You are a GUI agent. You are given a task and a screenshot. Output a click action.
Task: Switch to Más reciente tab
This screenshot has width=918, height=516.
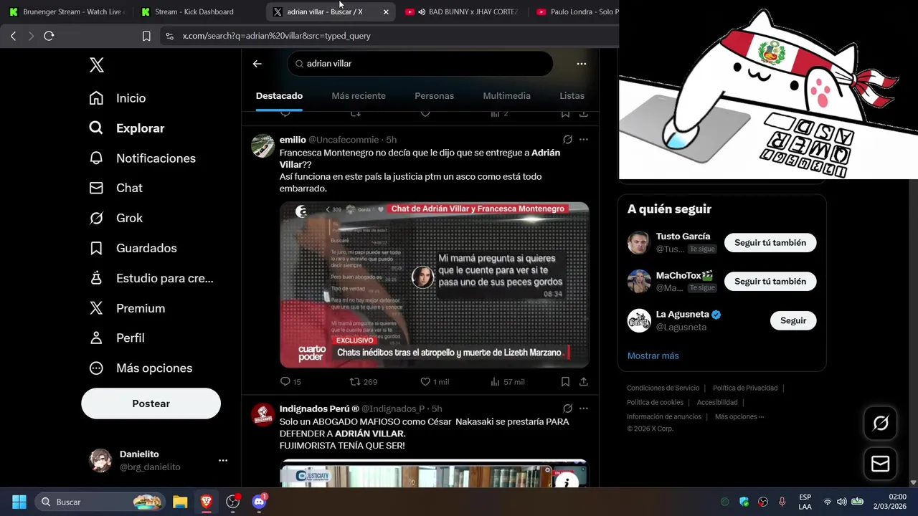tap(359, 96)
